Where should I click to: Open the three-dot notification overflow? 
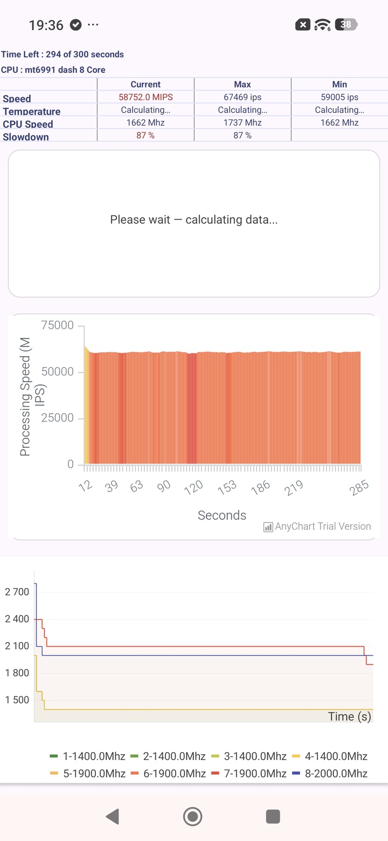click(93, 25)
